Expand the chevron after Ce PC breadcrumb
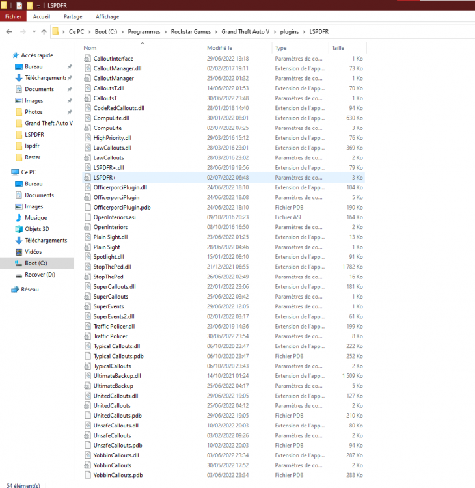 pyautogui.click(x=89, y=31)
